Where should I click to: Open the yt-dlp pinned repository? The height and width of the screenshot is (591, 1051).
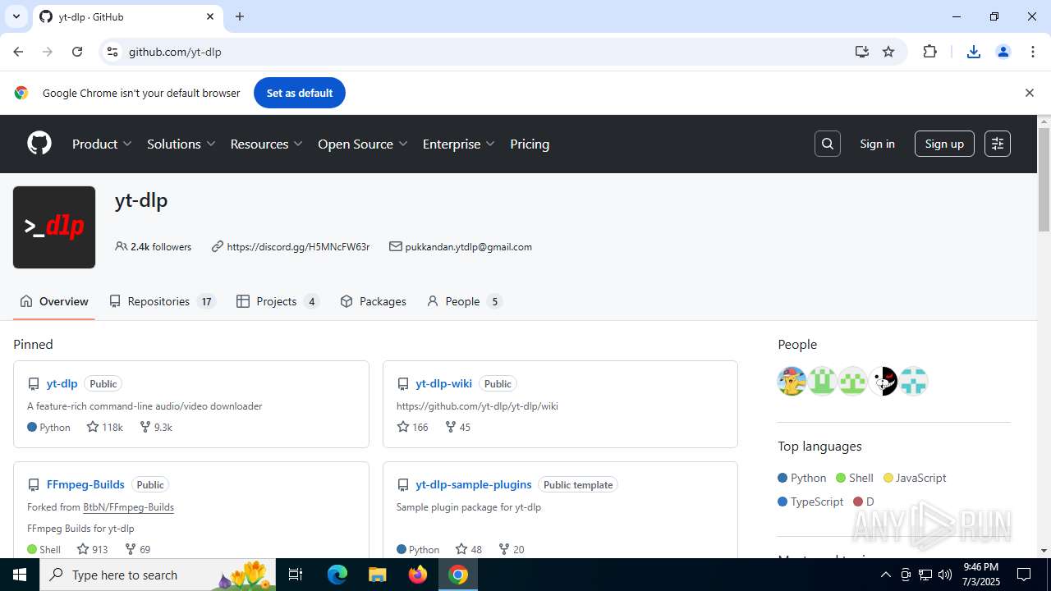[62, 383]
